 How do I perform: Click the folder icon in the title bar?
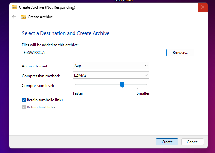click(15, 7)
